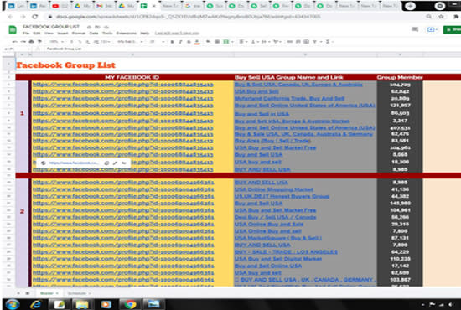Open the present/meet button dropdown
The width and height of the screenshot is (461, 310).
pyautogui.click(x=433, y=29)
